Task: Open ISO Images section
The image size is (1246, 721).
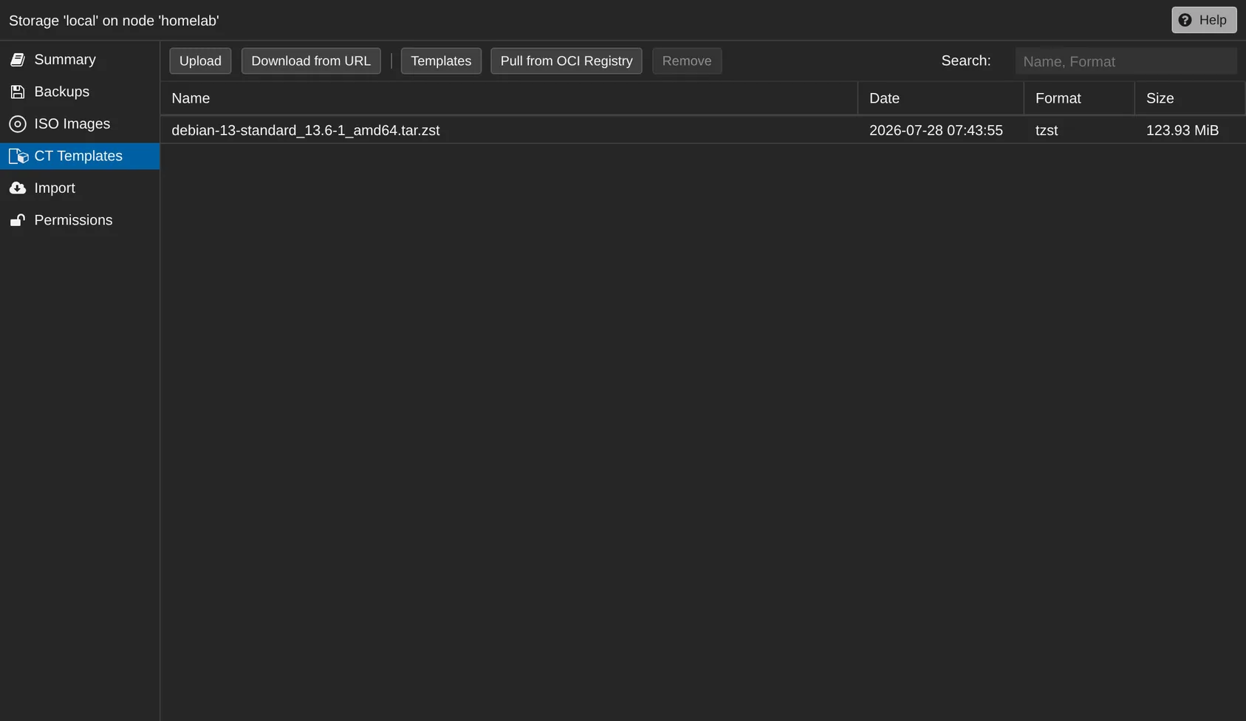Action: [80, 124]
